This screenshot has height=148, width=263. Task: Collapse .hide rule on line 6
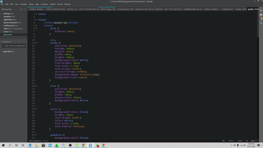click(x=36, y=28)
